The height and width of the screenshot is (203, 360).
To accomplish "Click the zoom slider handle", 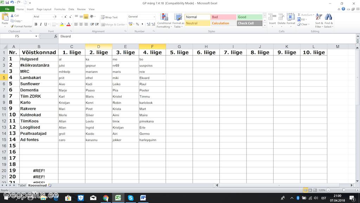I will 343,190.
